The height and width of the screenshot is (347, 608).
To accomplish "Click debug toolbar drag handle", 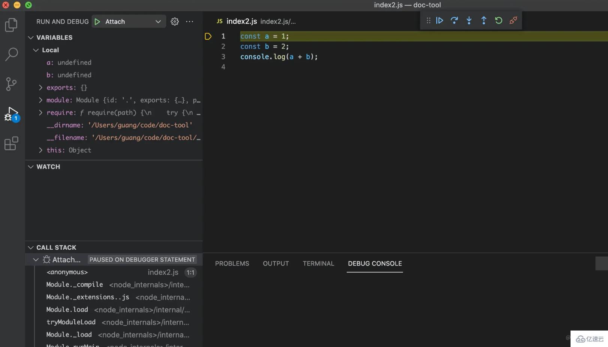I will (x=428, y=20).
